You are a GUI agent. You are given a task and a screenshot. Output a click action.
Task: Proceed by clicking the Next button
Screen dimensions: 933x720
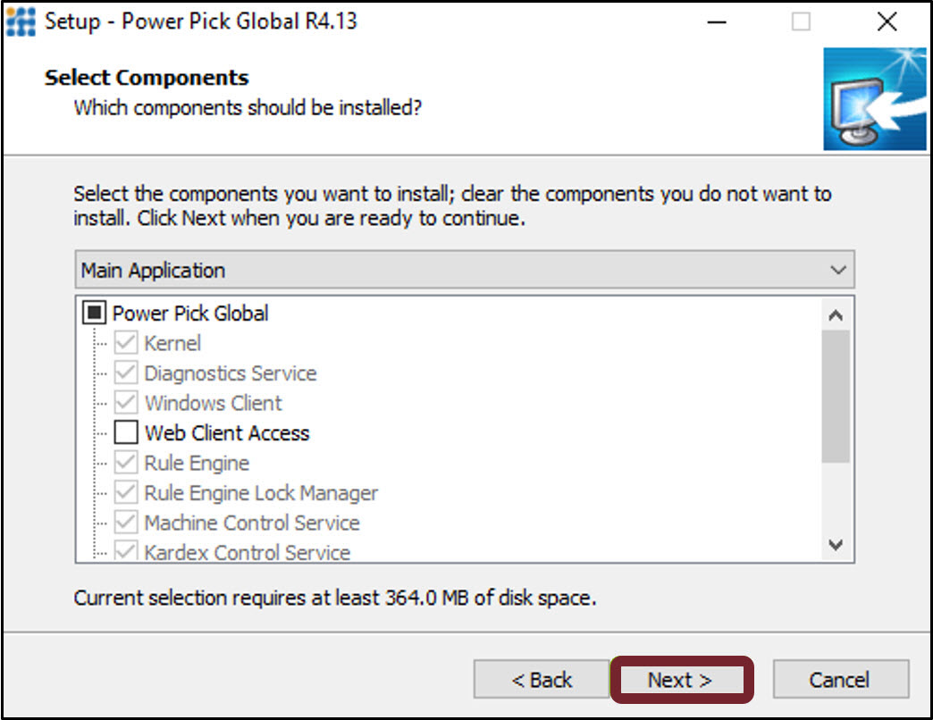(682, 679)
